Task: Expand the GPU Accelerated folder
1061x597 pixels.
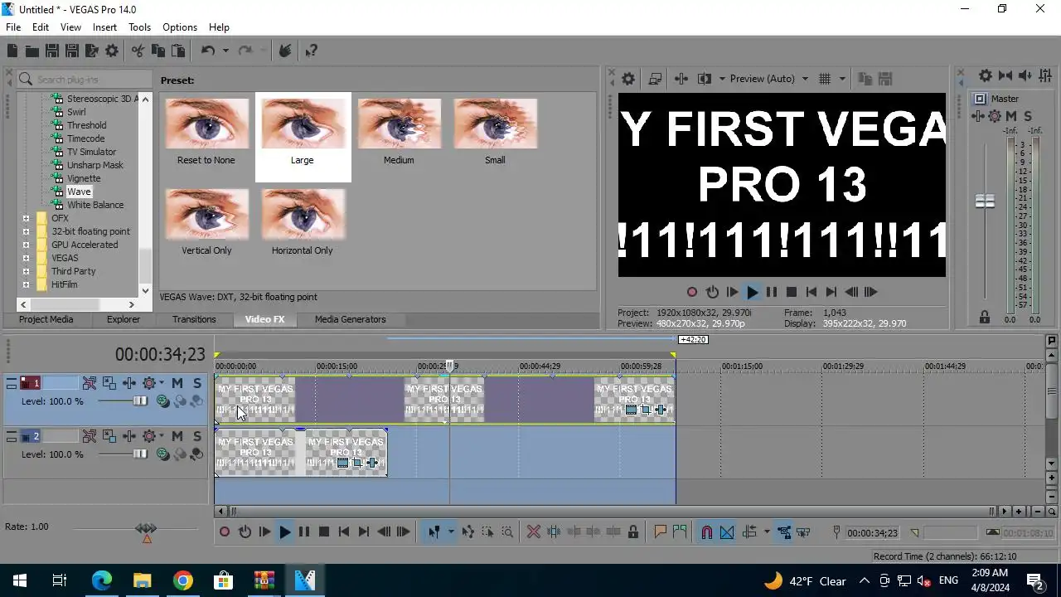Action: point(26,245)
